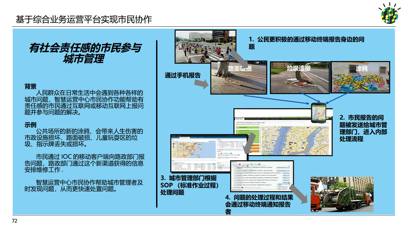Select the compass pan control on the map
Image resolution: width=407 pixels, height=229 pixels.
point(266,129)
